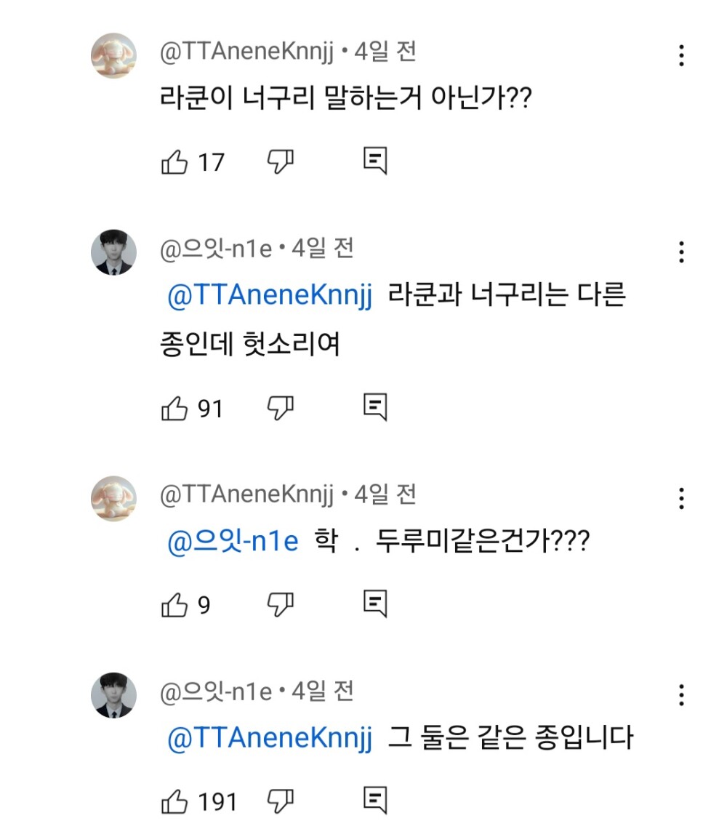Screen dimensions: 727x834
Task: Like the comment with 17 likes
Action: point(174,161)
